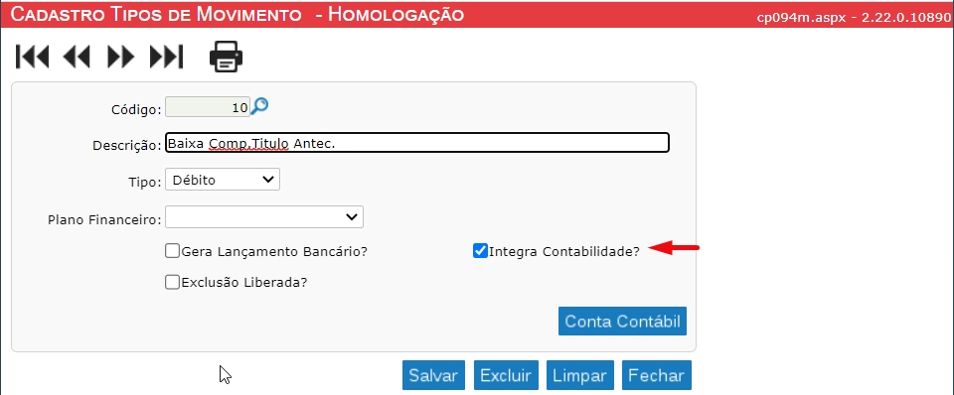Click the Integra Contabilidade label text
This screenshot has height=395, width=954.
(x=564, y=251)
